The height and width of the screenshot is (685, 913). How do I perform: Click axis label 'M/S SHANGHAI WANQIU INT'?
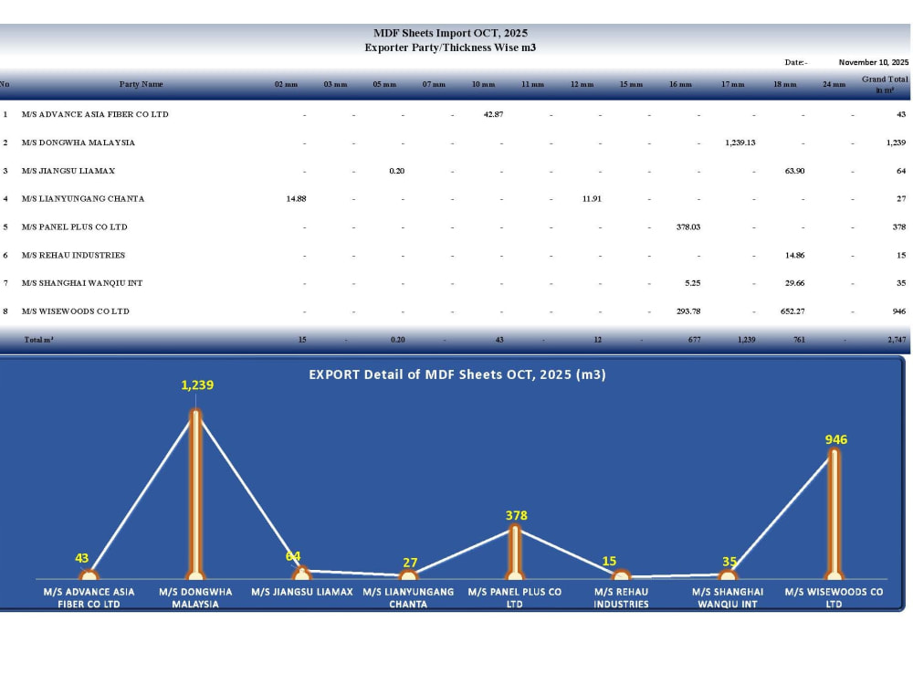click(x=728, y=598)
